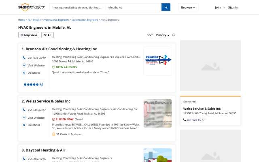Click Visit Website text for Brunson
Image resolution: width=259 pixels, height=162 pixels.
[x=36, y=65]
